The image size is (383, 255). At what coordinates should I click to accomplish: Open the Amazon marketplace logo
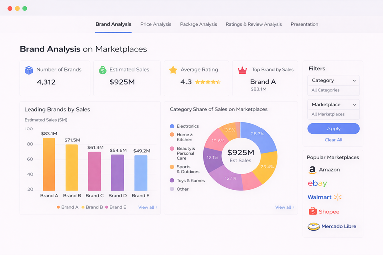point(312,170)
